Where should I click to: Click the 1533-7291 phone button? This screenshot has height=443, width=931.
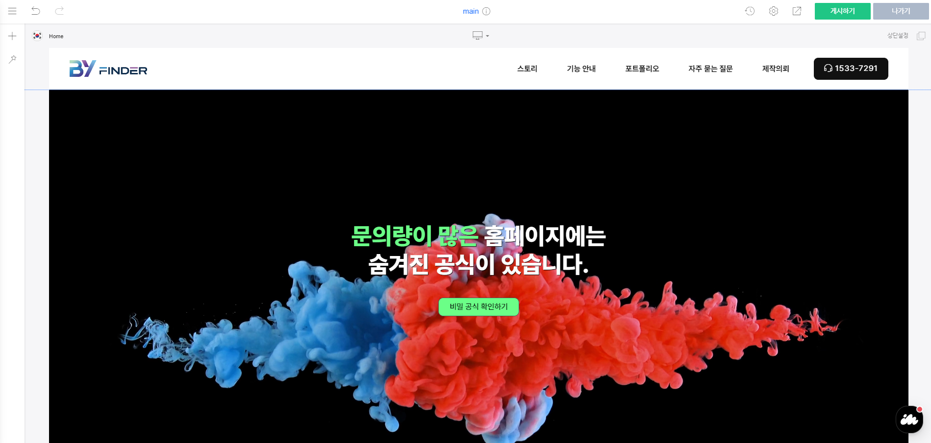(851, 69)
